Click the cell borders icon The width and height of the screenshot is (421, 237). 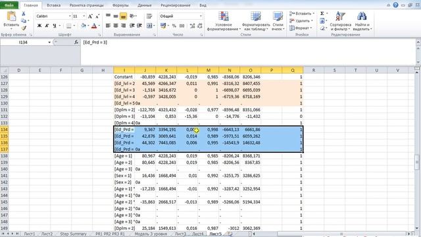[68, 26]
